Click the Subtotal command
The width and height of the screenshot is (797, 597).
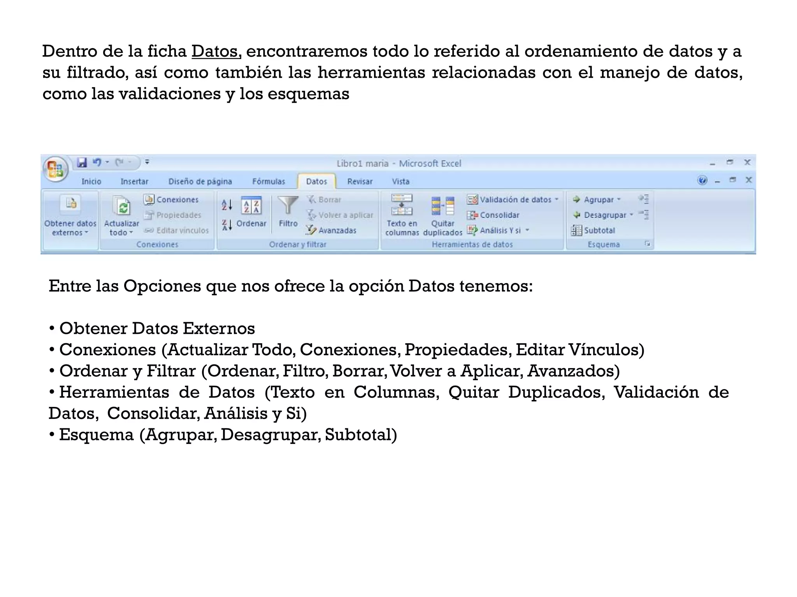pos(593,230)
